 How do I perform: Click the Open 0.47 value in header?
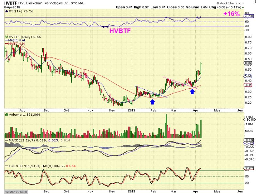point(124,7)
